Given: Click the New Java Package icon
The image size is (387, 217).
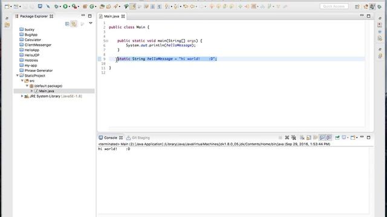Looking at the screenshot, I should pos(85,7).
